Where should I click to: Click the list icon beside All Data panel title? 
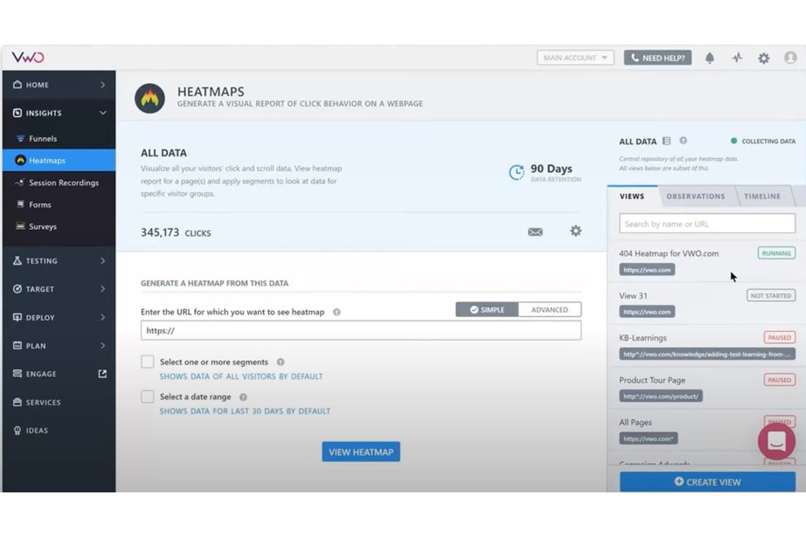pos(666,141)
